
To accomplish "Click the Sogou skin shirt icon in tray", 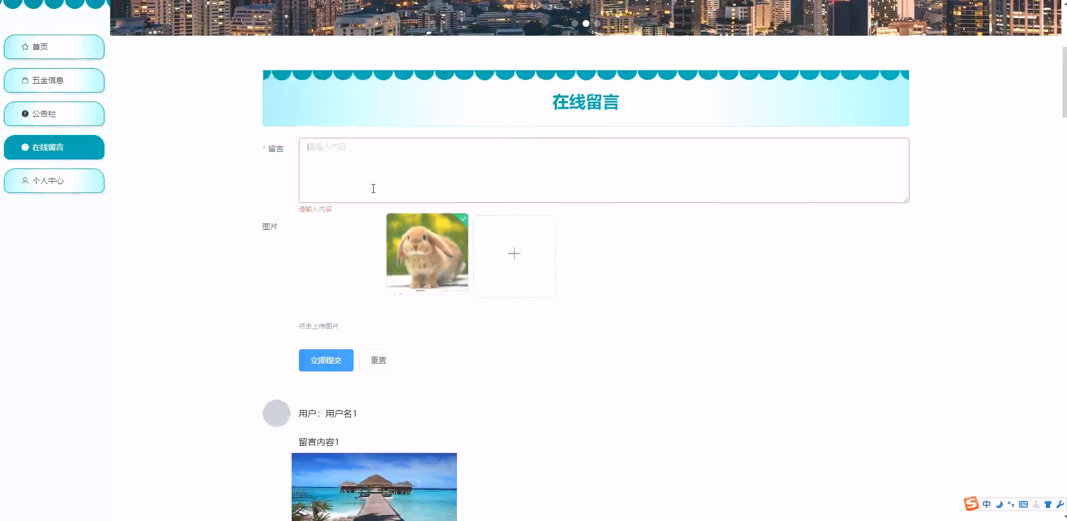I will pyautogui.click(x=1049, y=504).
